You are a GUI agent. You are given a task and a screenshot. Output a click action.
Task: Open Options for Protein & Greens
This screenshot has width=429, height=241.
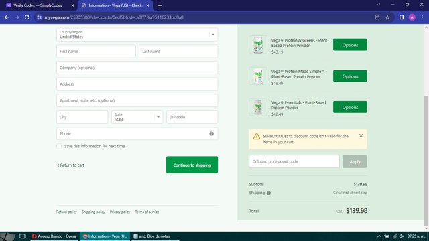pyautogui.click(x=350, y=45)
